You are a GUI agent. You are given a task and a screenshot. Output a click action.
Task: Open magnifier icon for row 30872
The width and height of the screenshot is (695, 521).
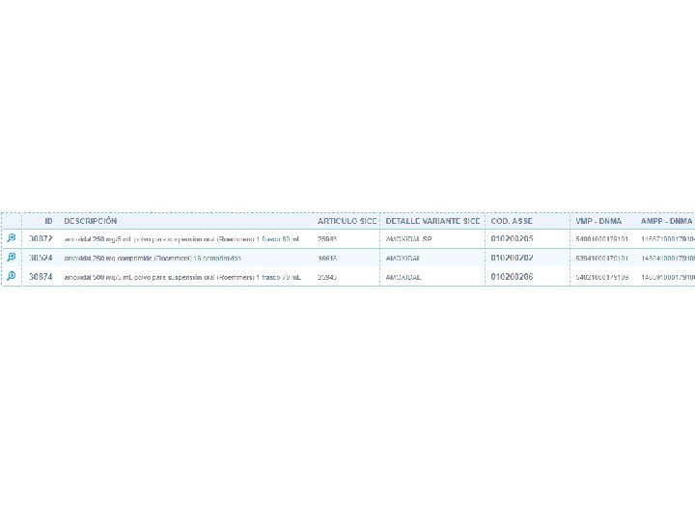11,238
